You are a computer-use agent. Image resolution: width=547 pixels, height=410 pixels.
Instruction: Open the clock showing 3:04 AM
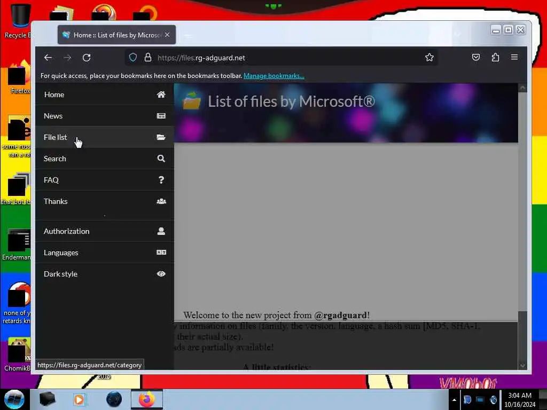coord(520,400)
